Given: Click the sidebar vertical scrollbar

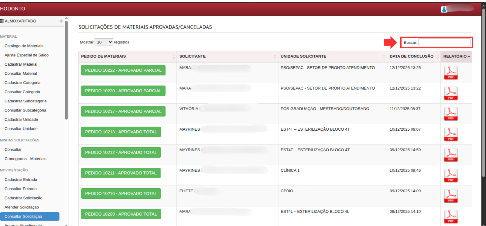Looking at the screenshot, I should tap(66, 70).
